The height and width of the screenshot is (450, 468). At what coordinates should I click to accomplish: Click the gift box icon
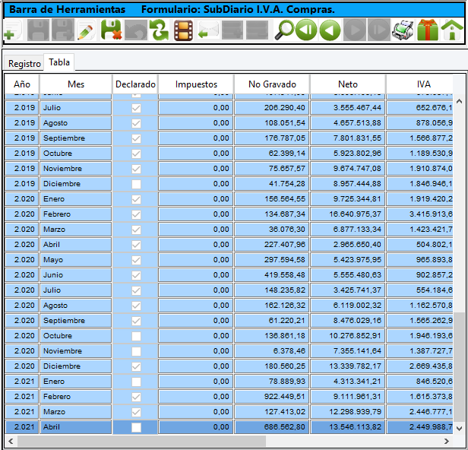pos(427,31)
